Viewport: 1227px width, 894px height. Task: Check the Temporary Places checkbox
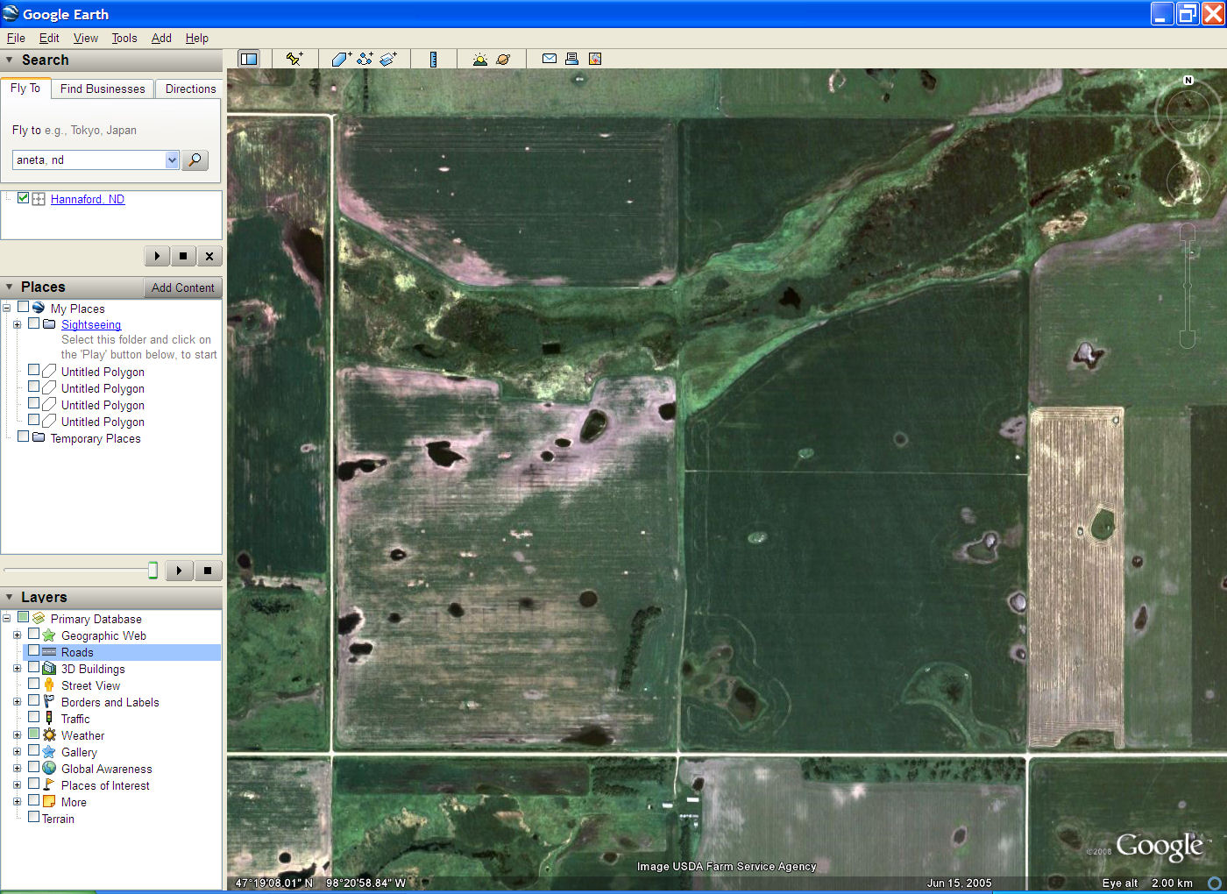tap(23, 436)
